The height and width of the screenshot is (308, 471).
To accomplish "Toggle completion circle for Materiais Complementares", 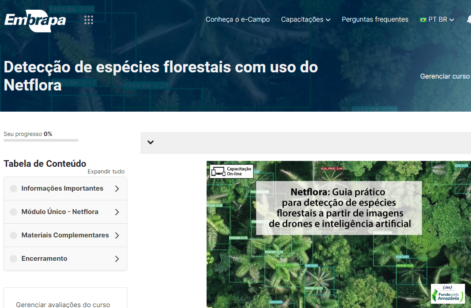I will coord(14,235).
